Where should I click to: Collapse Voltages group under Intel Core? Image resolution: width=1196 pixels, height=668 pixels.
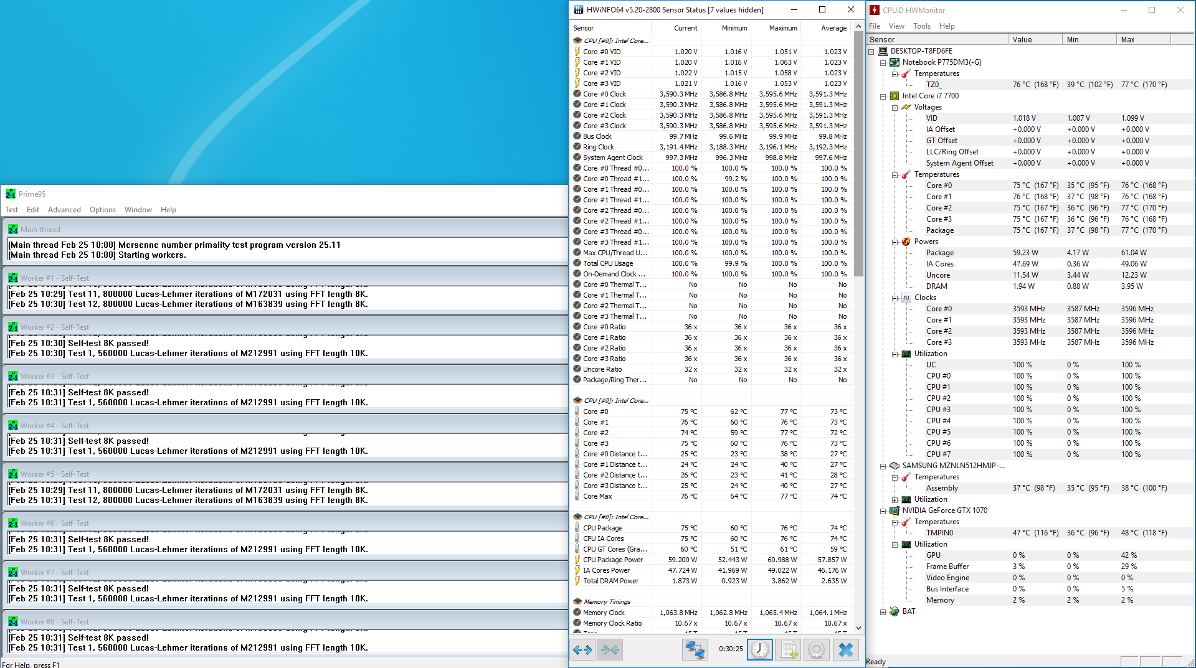tap(895, 108)
